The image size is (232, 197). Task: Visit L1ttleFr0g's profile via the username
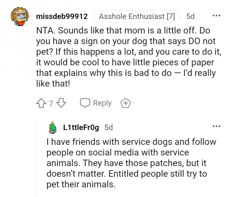point(81,127)
